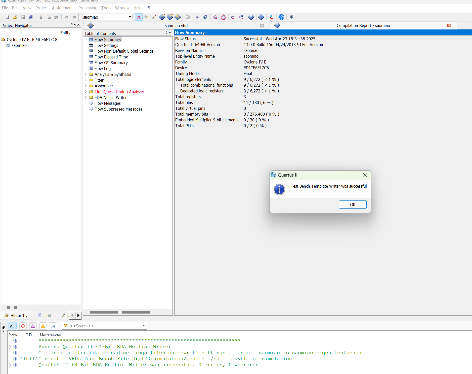This screenshot has width=472, height=374.
Task: Open the Assignments menu
Action: [63, 8]
